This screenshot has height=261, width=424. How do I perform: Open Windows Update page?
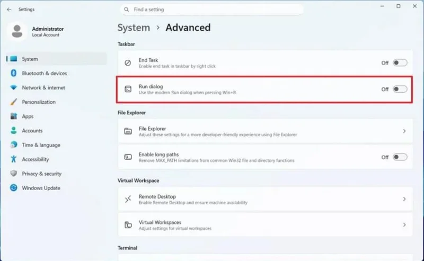pos(57,188)
